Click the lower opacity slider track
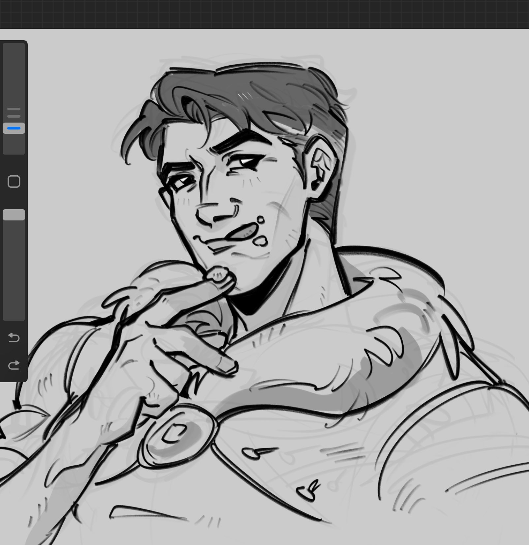Viewport: 529px width, 545px height. pyautogui.click(x=14, y=265)
